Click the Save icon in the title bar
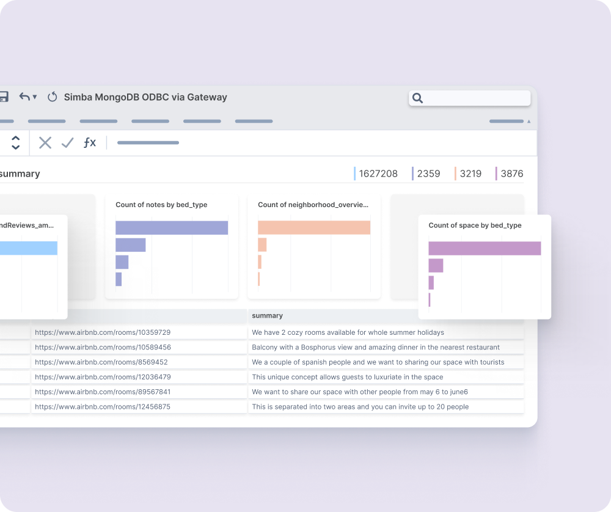 click(x=4, y=97)
